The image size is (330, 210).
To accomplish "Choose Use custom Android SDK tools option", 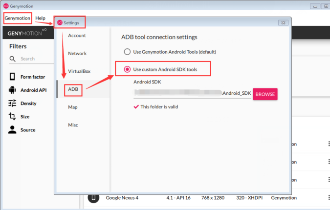I will coord(160,69).
